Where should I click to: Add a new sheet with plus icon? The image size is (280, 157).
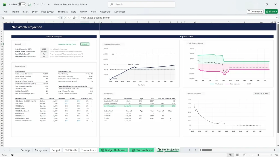tap(189, 150)
